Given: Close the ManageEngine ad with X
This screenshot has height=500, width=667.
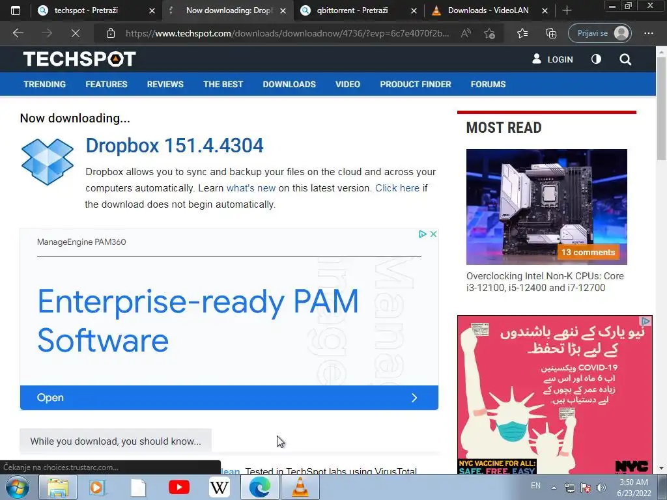Looking at the screenshot, I should pyautogui.click(x=433, y=234).
